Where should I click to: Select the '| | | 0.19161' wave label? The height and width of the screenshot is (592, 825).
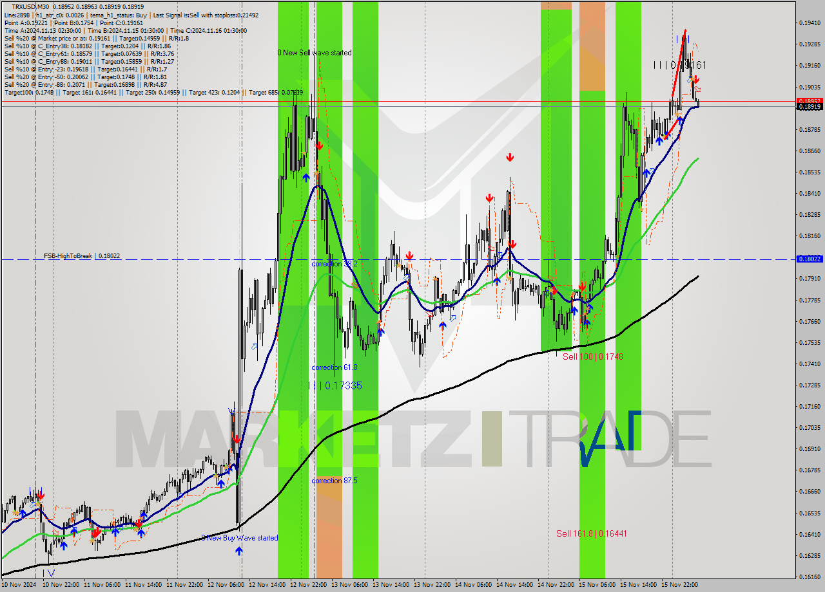tap(679, 65)
